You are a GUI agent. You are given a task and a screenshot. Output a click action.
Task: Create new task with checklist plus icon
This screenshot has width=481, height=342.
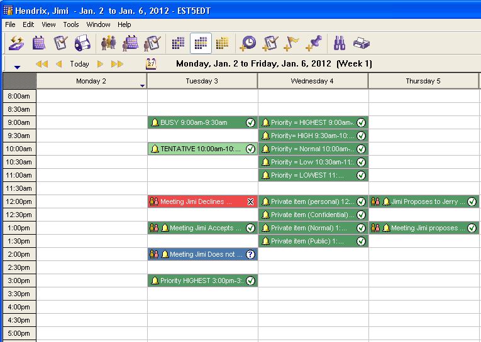(x=270, y=43)
